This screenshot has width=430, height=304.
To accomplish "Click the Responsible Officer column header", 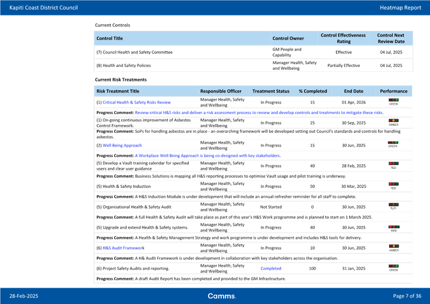I will (221, 91).
